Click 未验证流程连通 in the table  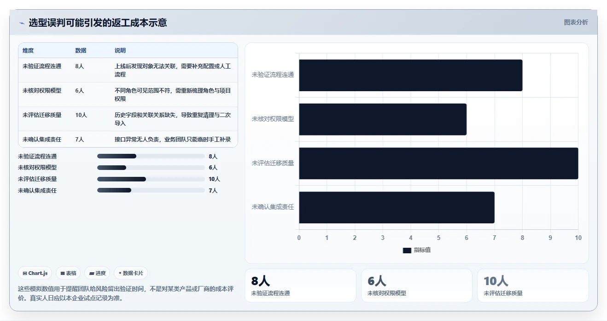coord(42,66)
